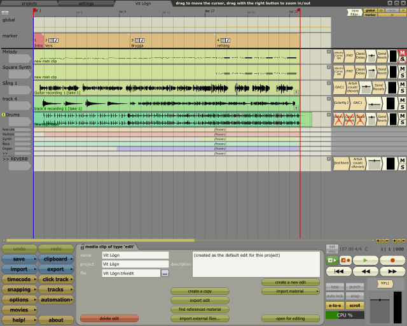The width and height of the screenshot is (407, 326).
Task: Toggle the green automation read button
Action: pyautogui.click(x=332, y=260)
